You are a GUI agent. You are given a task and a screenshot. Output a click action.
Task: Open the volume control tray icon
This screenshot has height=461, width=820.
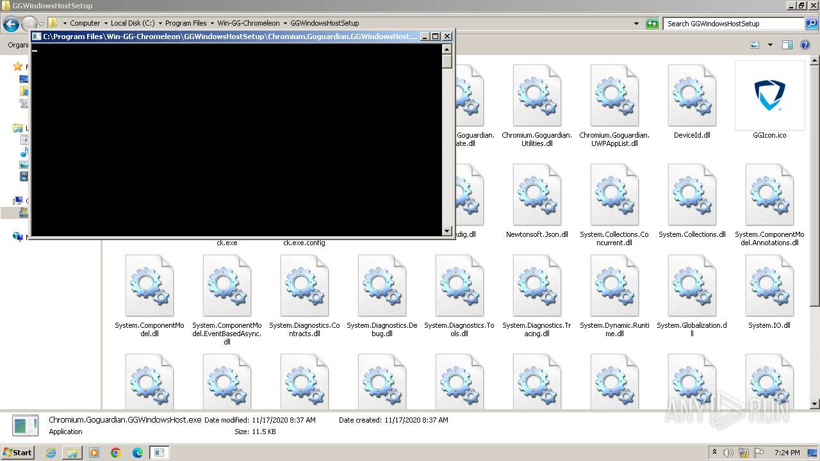click(x=728, y=453)
